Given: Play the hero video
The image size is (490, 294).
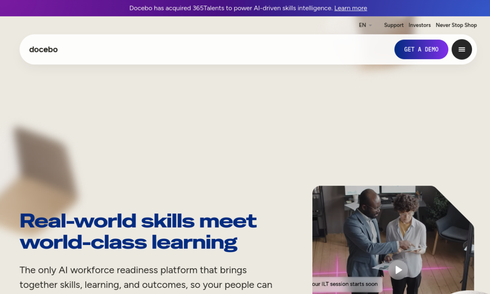Looking at the screenshot, I should pyautogui.click(x=398, y=270).
